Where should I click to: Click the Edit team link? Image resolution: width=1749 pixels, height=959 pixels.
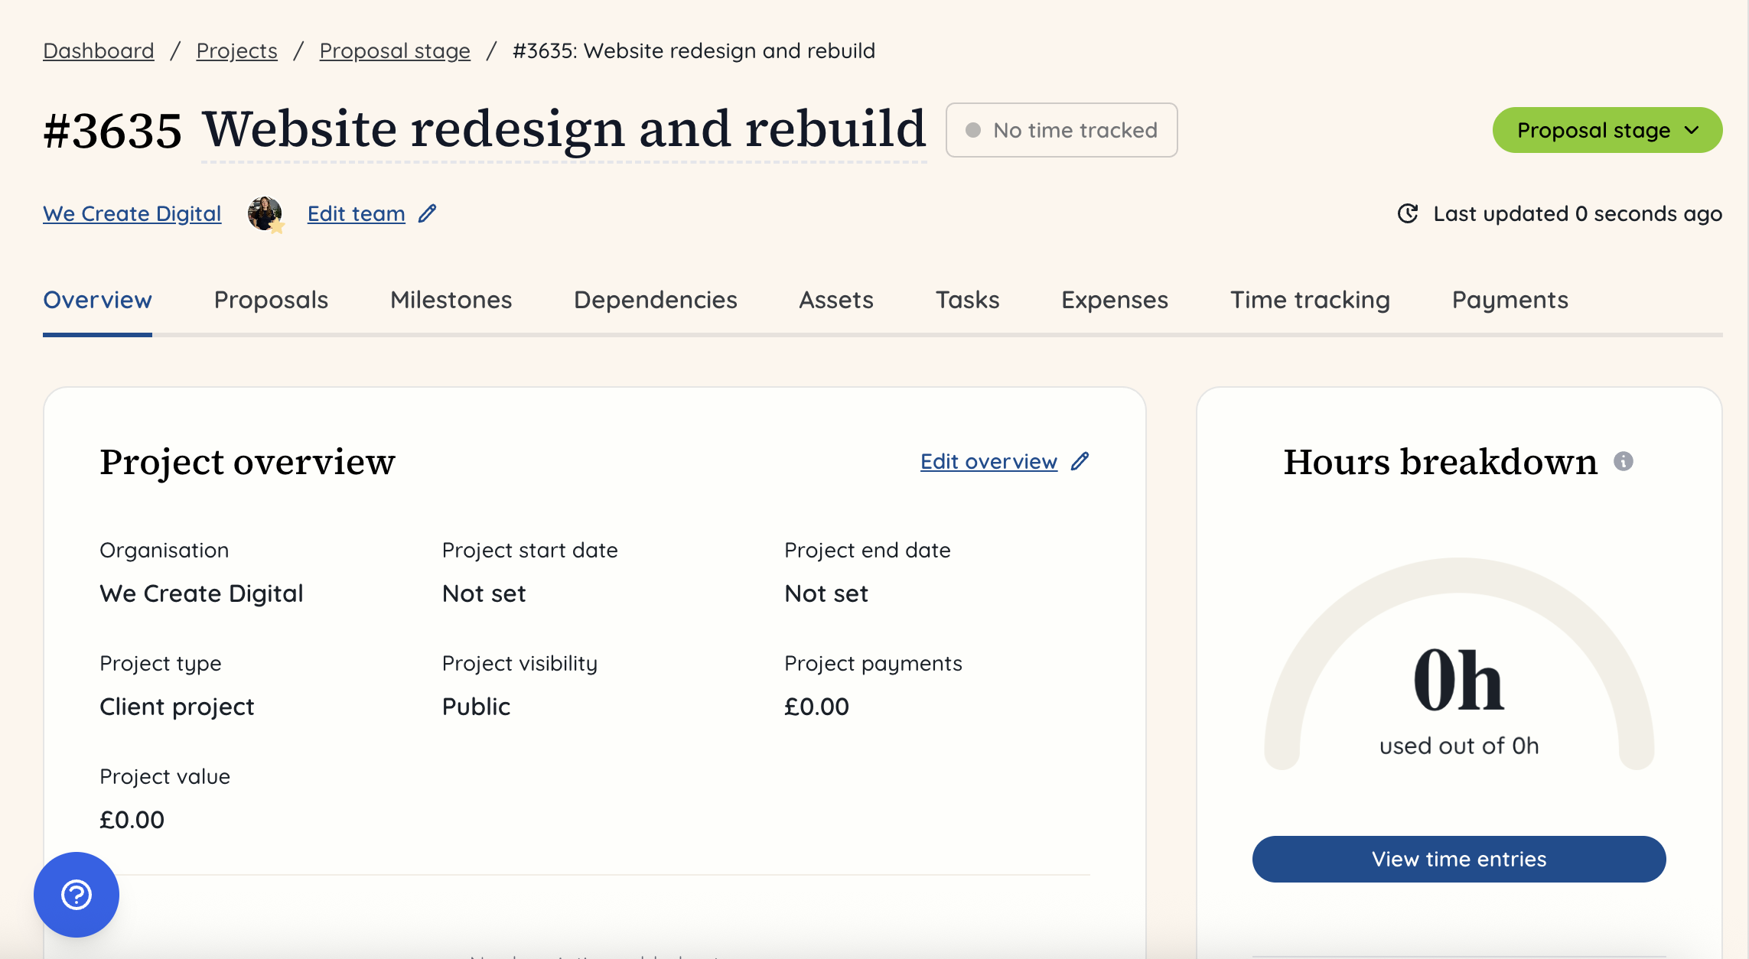[356, 213]
